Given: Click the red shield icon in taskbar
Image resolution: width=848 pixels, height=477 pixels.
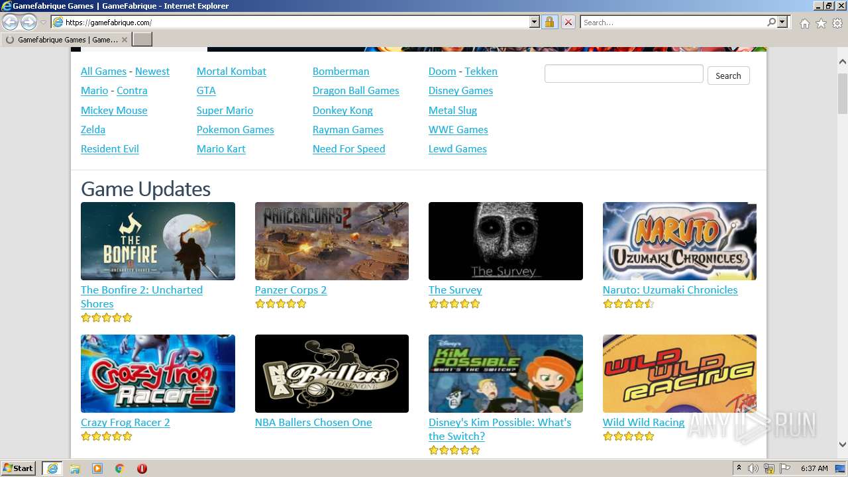Looking at the screenshot, I should [x=142, y=468].
